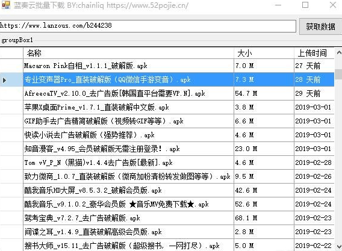The height and width of the screenshot is (251, 342).
Task: Select the 驾考宝典_v7.2.7 apk row
Action: point(167,218)
